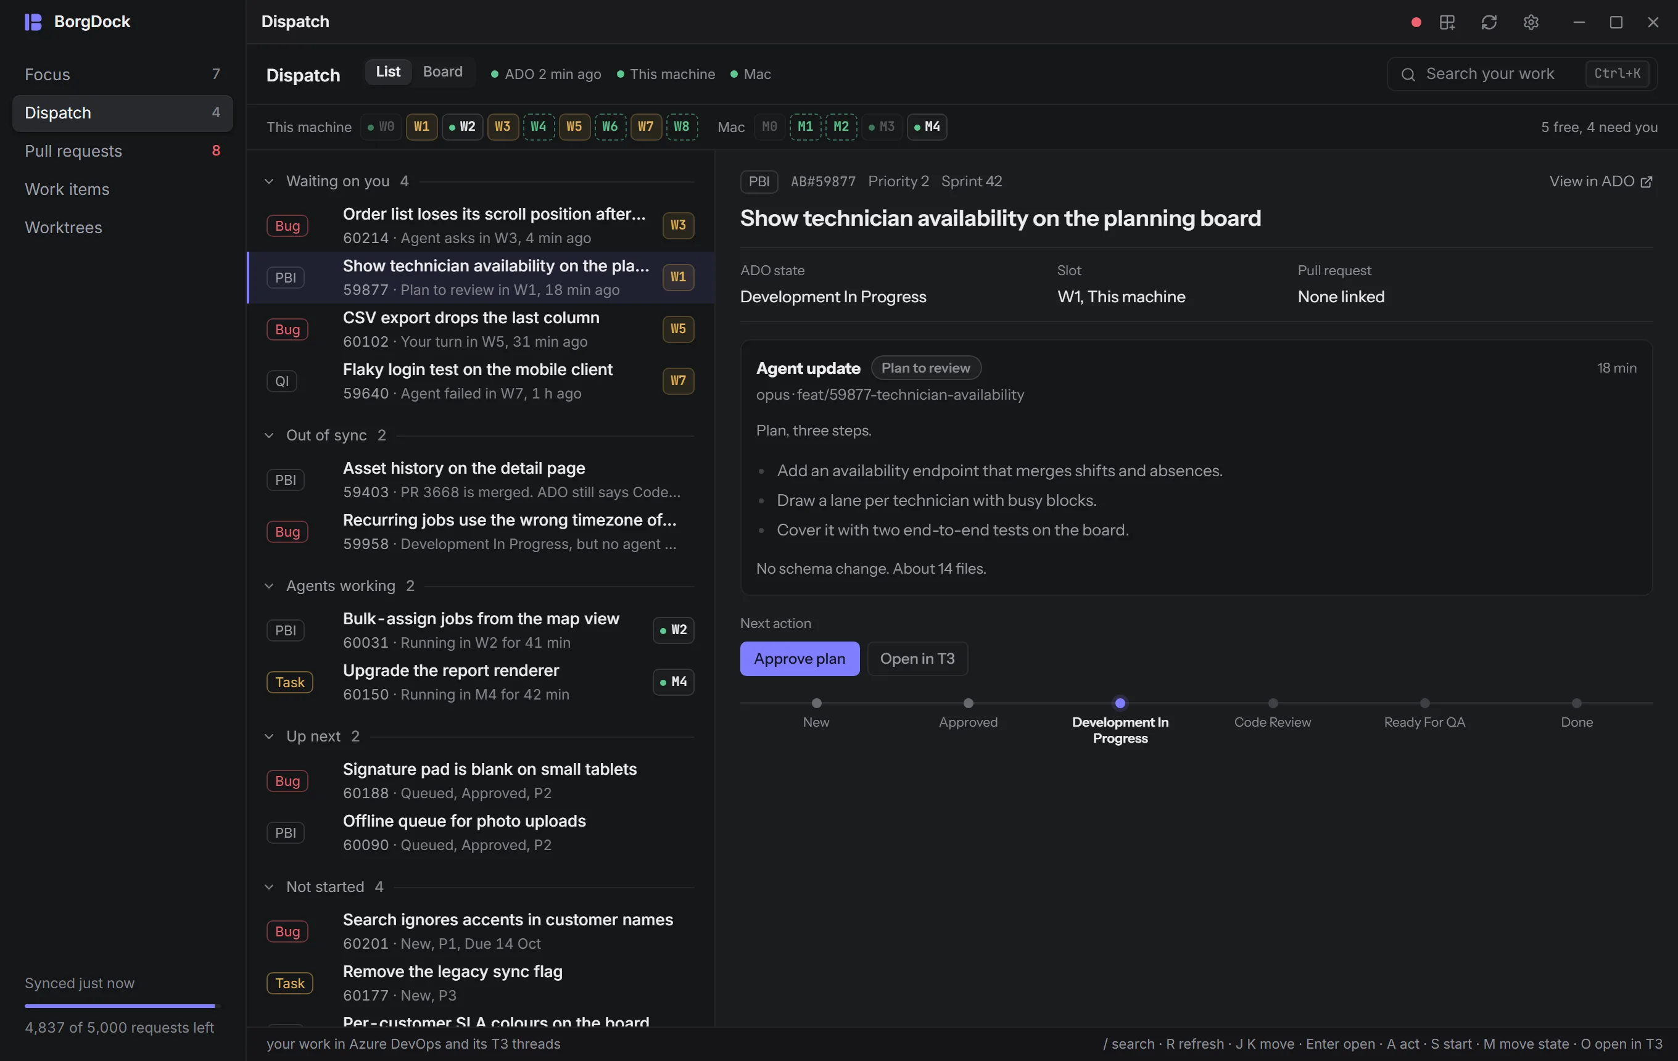Select Signature pad is blank on small tablets
1678x1061 pixels.
pyautogui.click(x=481, y=781)
